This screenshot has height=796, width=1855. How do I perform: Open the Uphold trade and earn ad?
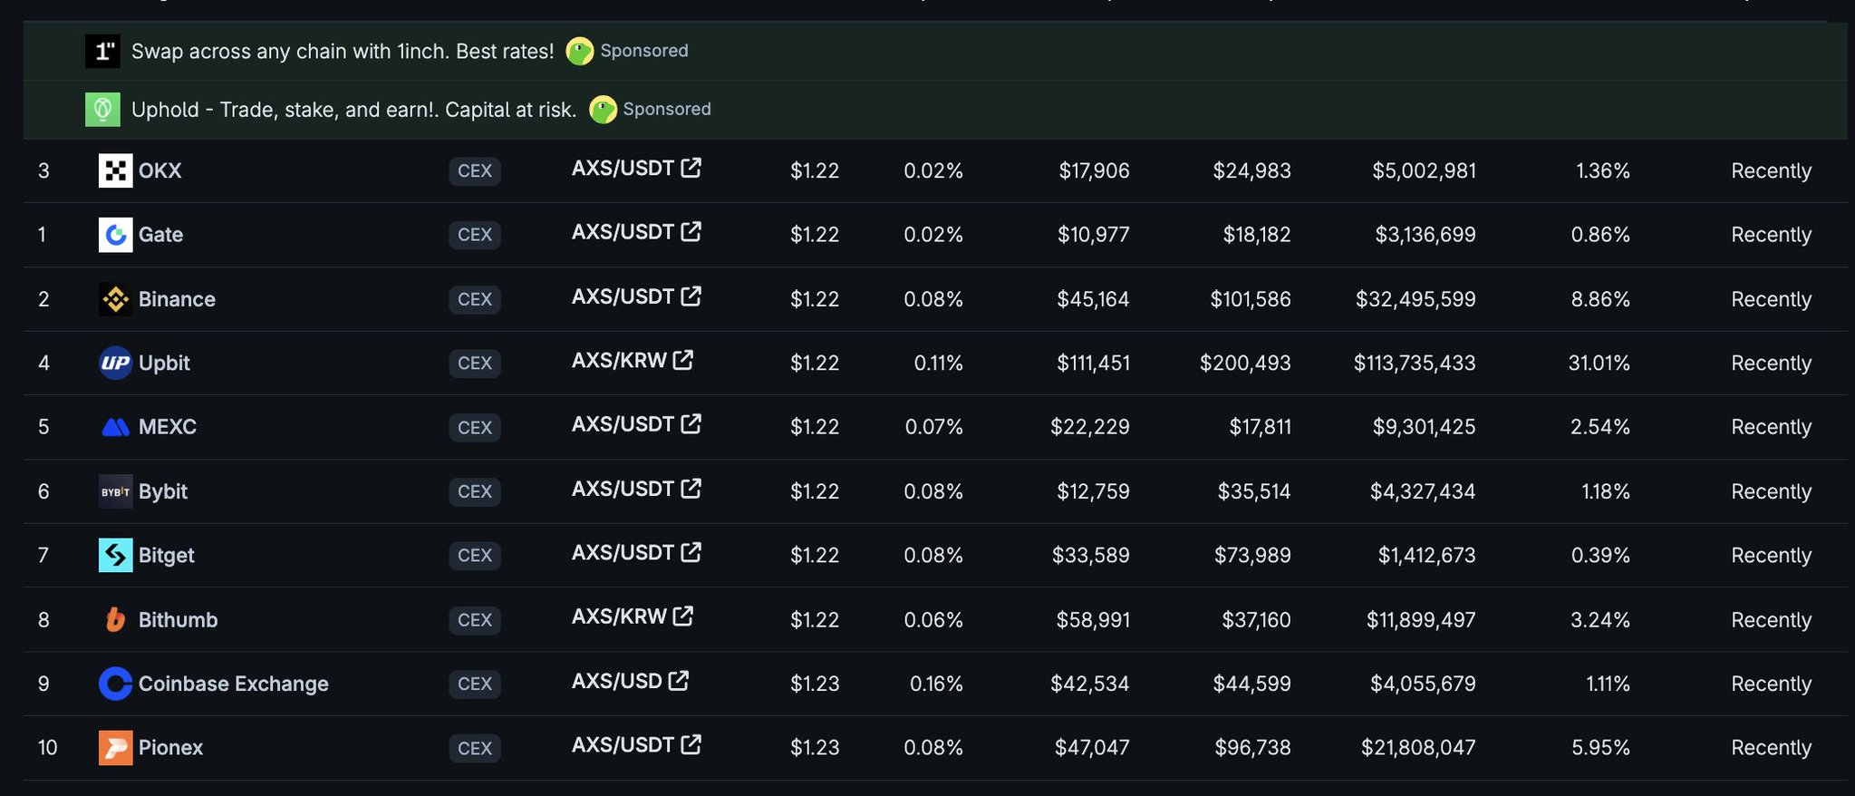[353, 110]
